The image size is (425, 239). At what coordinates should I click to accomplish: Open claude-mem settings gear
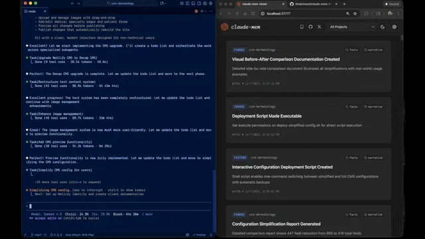pyautogui.click(x=394, y=27)
